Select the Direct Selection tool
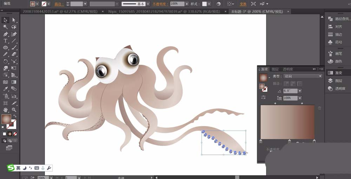The image size is (351, 179). 14,20
